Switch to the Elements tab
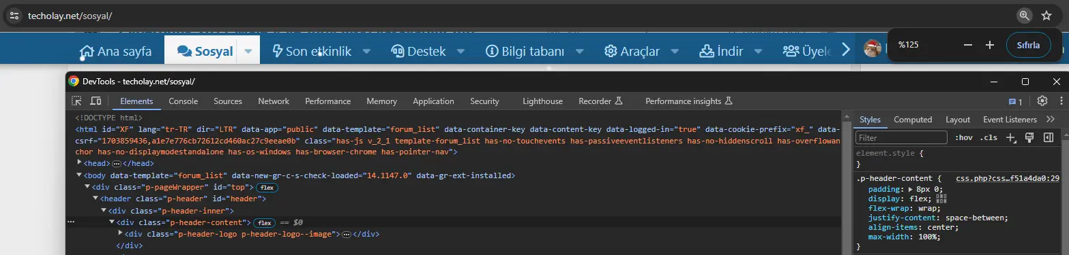Image resolution: width=1069 pixels, height=255 pixels. click(136, 101)
